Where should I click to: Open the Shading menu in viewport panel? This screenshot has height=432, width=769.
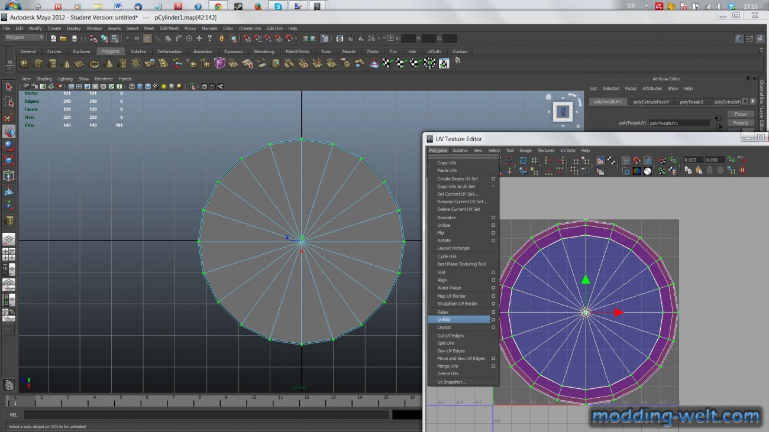point(44,79)
